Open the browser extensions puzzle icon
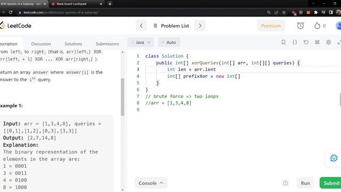This screenshot has height=192, width=341. (x=316, y=12)
